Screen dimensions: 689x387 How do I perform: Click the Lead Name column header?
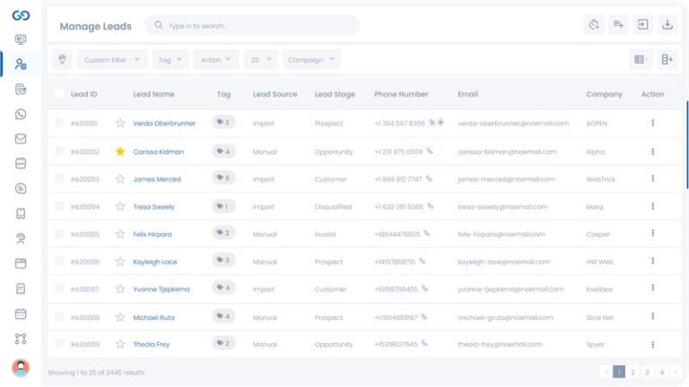pyautogui.click(x=153, y=94)
